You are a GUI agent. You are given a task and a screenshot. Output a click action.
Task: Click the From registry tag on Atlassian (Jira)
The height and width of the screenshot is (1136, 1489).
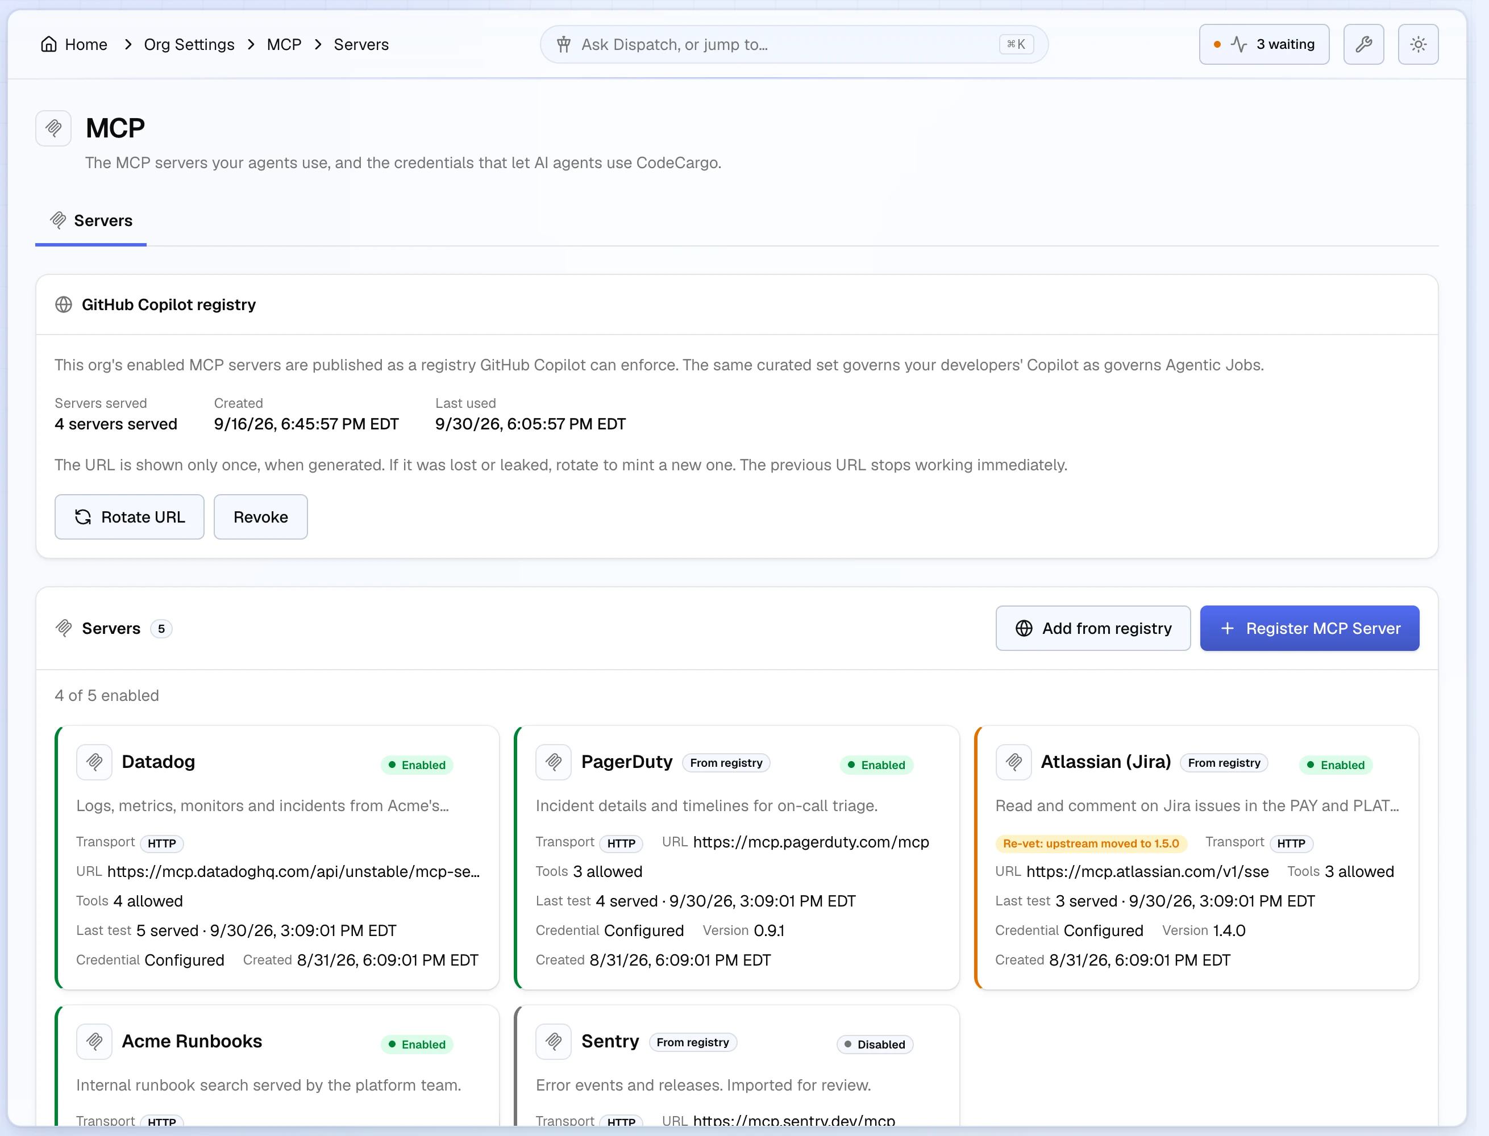pos(1224,763)
